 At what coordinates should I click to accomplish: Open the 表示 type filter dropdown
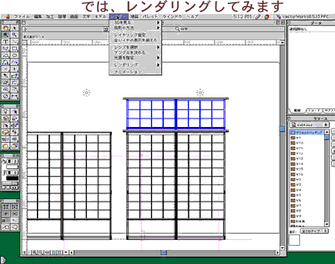(314, 231)
